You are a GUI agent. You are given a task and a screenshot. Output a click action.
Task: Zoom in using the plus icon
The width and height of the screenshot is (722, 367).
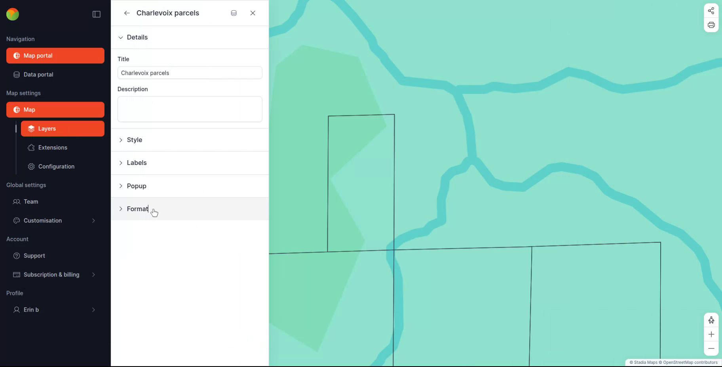pos(711,334)
